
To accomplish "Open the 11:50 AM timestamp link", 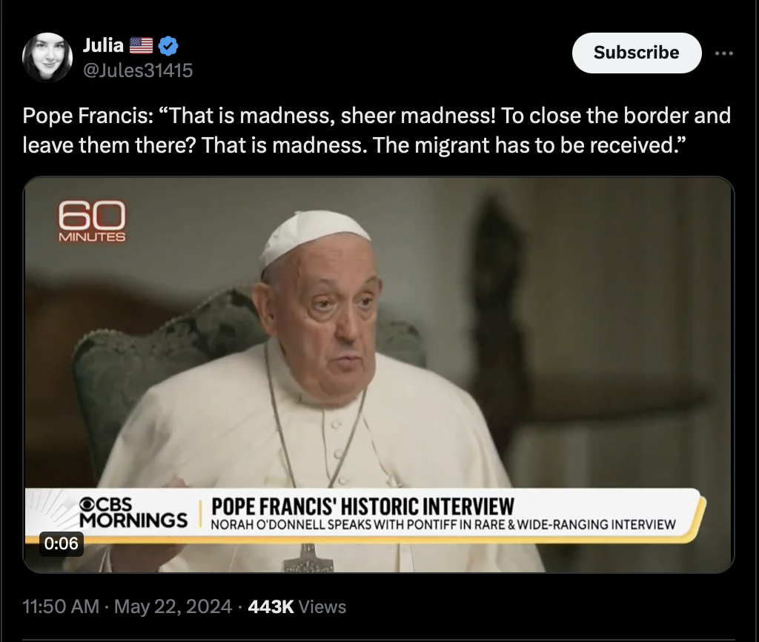I will click(61, 606).
